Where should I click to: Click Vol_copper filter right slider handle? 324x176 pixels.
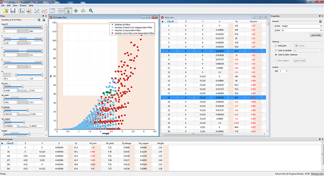pos(24,122)
